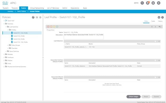This screenshot has width=166, height=103.
Task: Go to Access Policies submenu
Action: (x=35, y=11)
